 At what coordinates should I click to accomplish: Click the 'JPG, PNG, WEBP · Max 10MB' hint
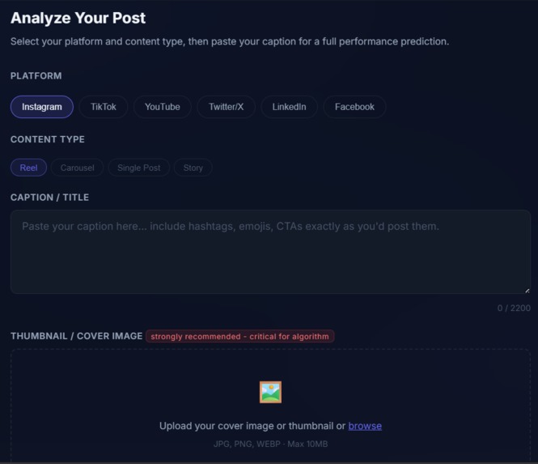point(270,444)
